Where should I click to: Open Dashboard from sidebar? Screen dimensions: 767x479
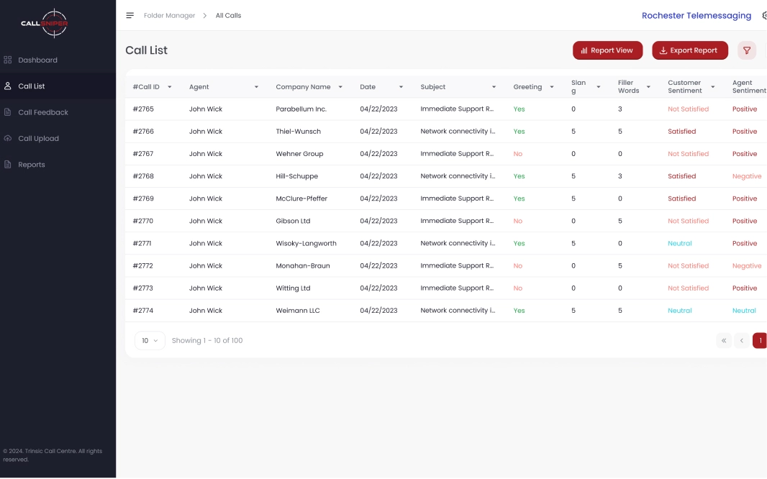[x=37, y=60]
